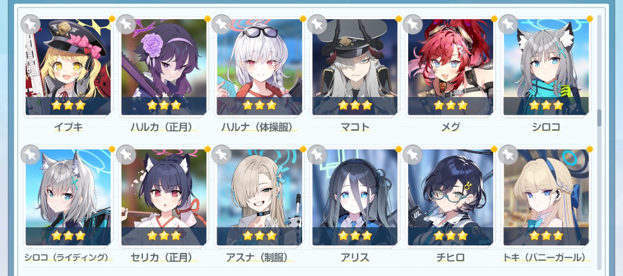The height and width of the screenshot is (276, 623).
Task: Toggle pin on アスナ（制服） card
Action: coord(222,155)
